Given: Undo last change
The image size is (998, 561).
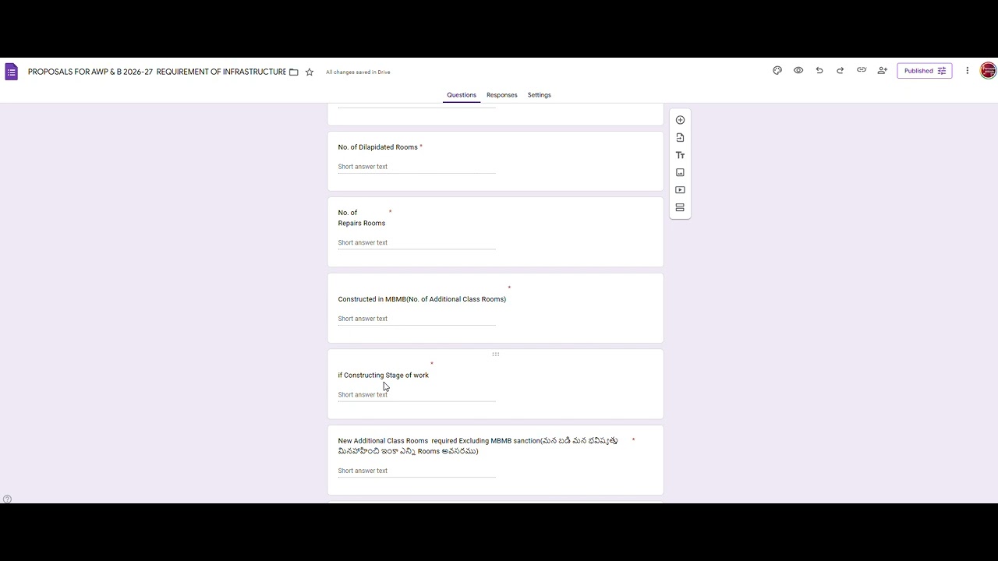Looking at the screenshot, I should click(x=819, y=70).
